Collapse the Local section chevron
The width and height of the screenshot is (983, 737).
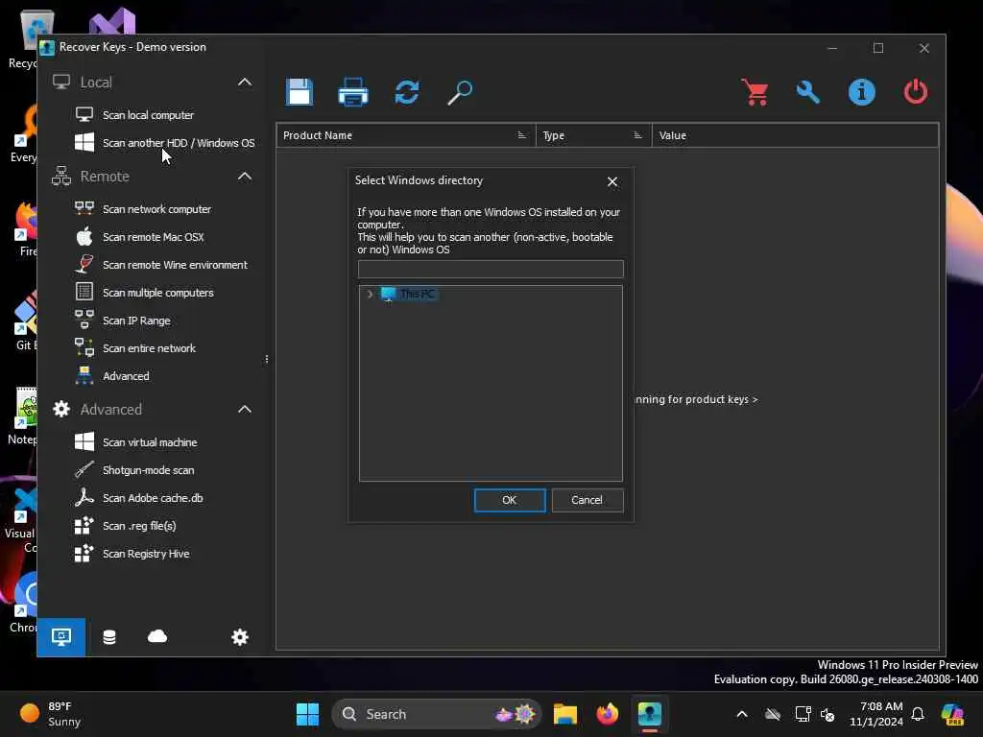pyautogui.click(x=245, y=83)
